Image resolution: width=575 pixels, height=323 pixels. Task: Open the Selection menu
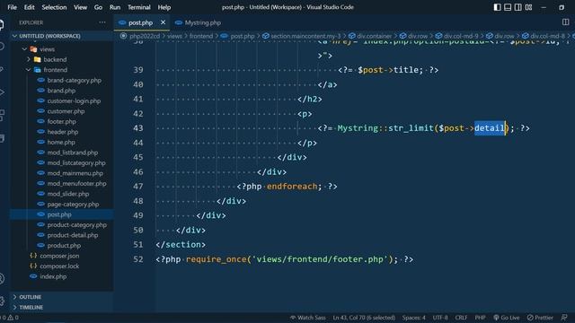pyautogui.click(x=54, y=7)
